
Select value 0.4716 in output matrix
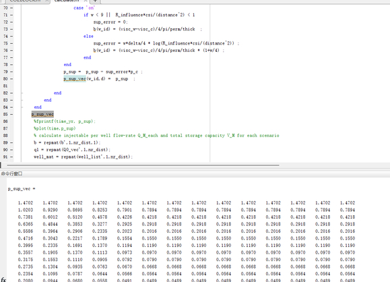coord(26,238)
